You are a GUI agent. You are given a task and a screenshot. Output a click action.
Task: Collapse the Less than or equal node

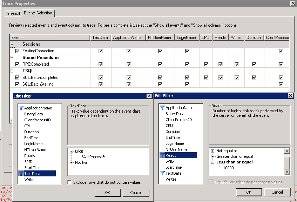click(x=213, y=162)
